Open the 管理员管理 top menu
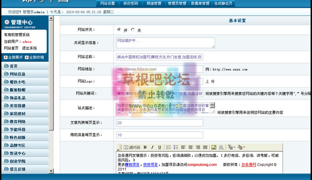 [x=177, y=3]
